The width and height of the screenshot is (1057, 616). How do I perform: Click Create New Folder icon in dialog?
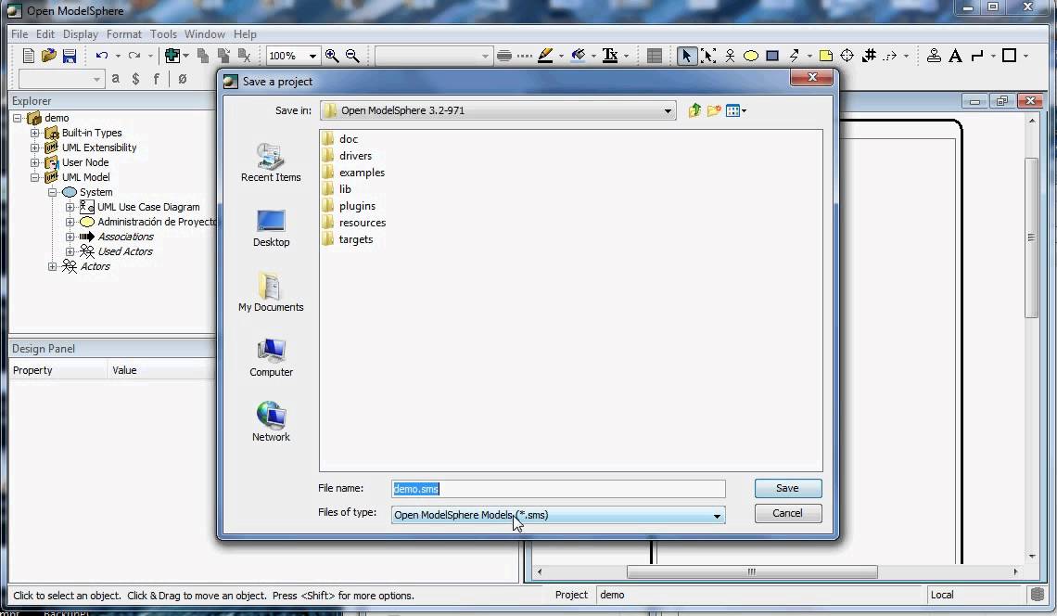714,110
